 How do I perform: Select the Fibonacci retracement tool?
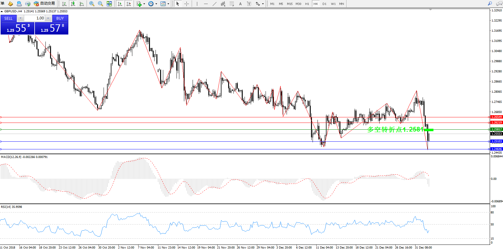pos(232,4)
